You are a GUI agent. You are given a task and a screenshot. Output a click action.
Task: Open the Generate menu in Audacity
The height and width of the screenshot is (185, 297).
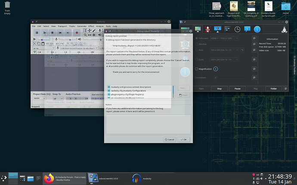tap(82, 26)
